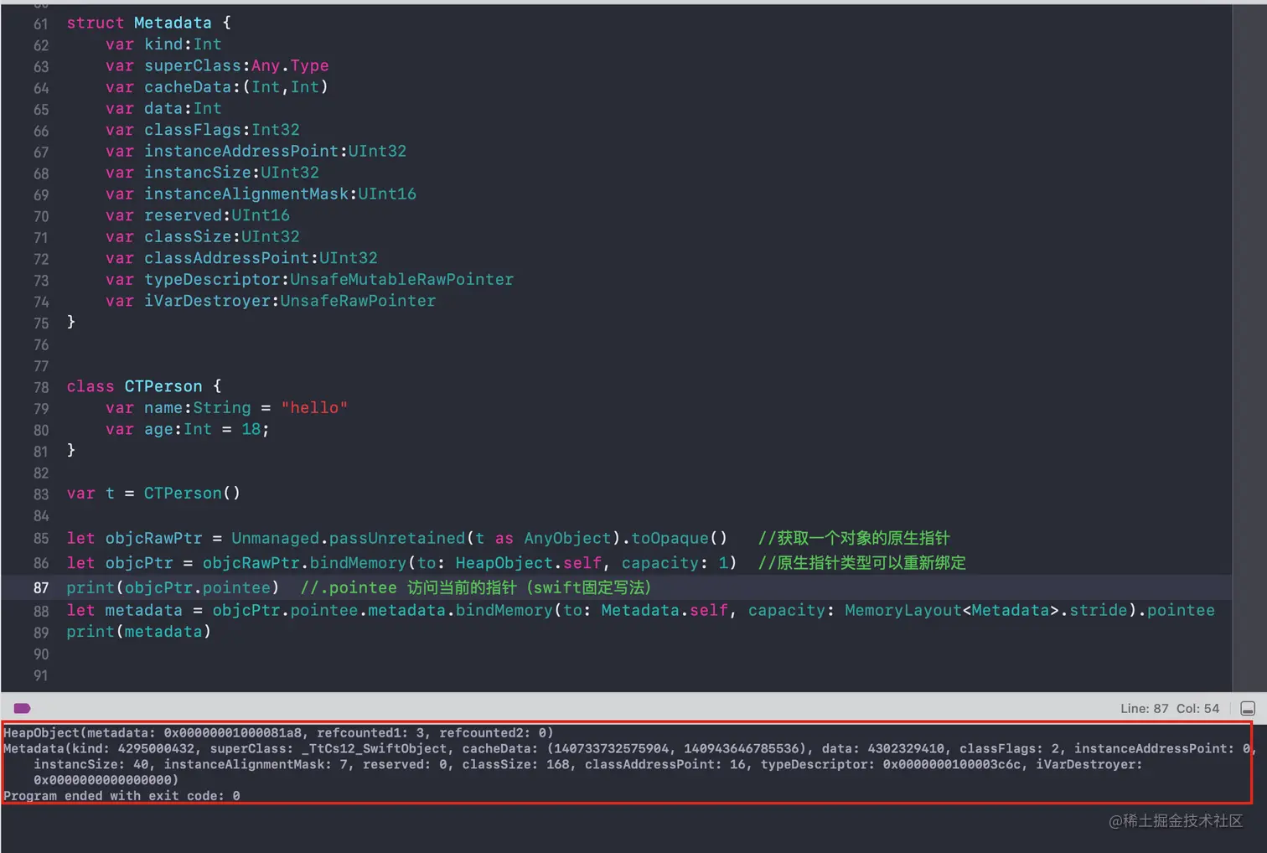
Task: Click the 'UnsafeRawPointer' type on line 74
Action: pos(358,301)
